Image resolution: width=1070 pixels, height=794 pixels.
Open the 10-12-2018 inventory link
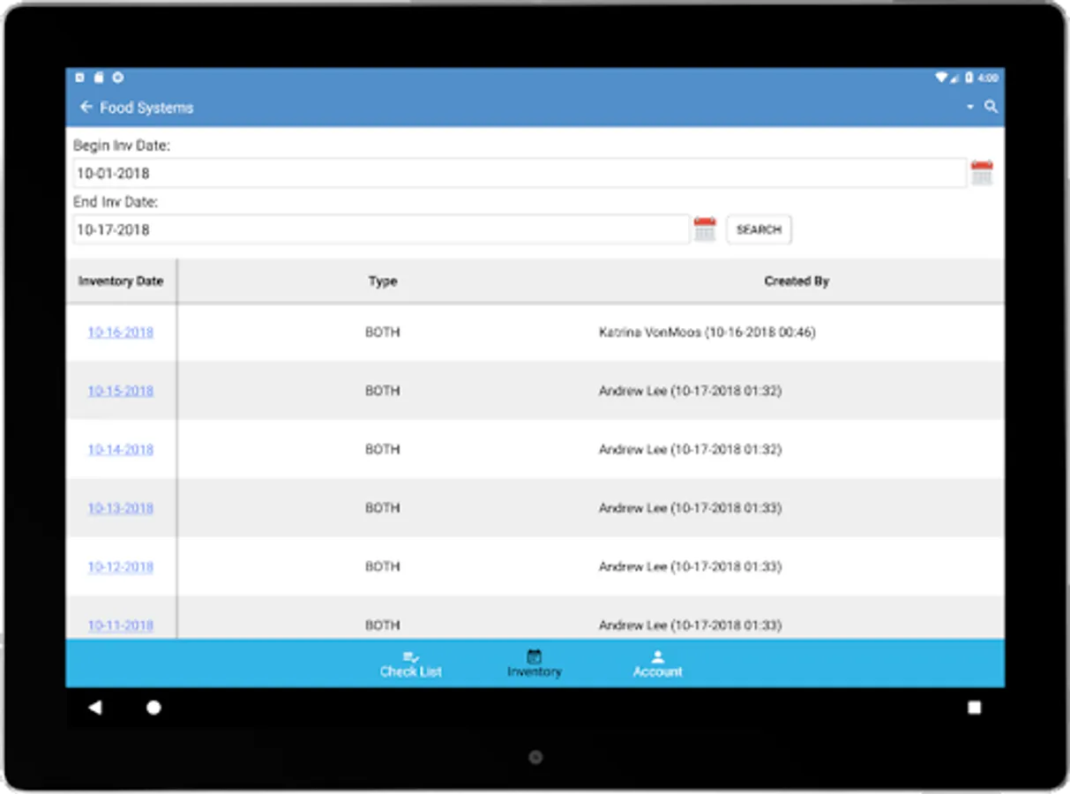point(121,566)
